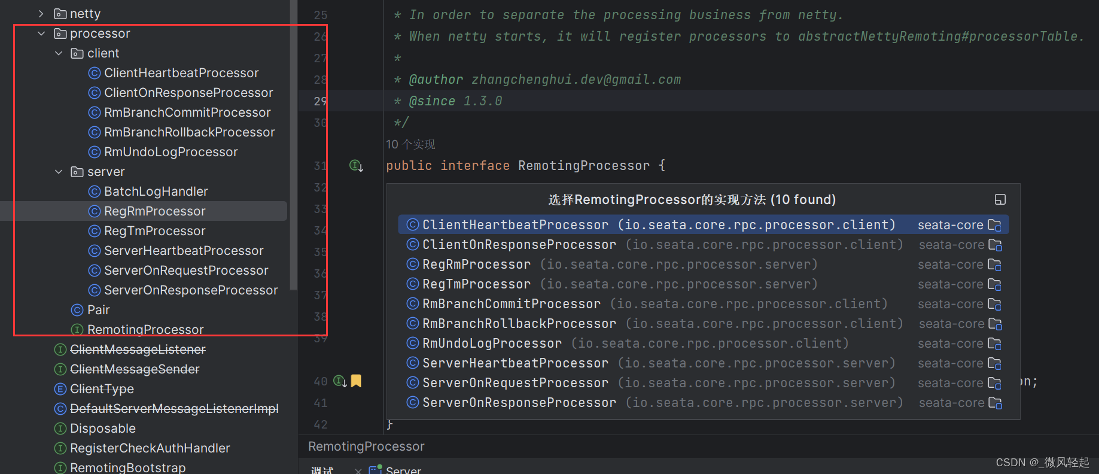
Task: Select the client package folder icon
Action: click(x=77, y=53)
